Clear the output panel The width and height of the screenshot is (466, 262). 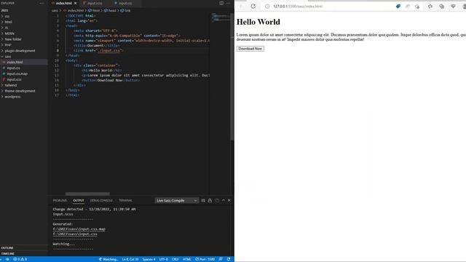[x=203, y=201]
